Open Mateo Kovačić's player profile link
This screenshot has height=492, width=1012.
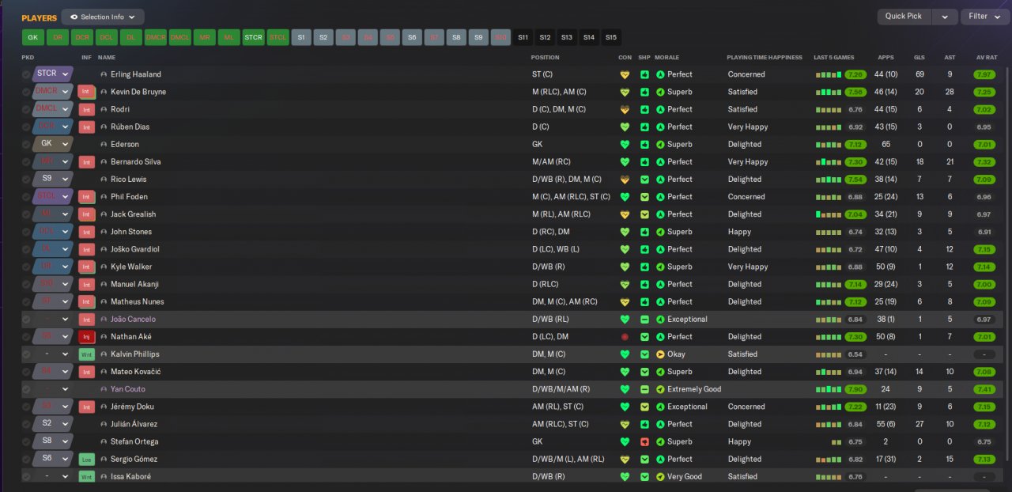click(x=136, y=372)
